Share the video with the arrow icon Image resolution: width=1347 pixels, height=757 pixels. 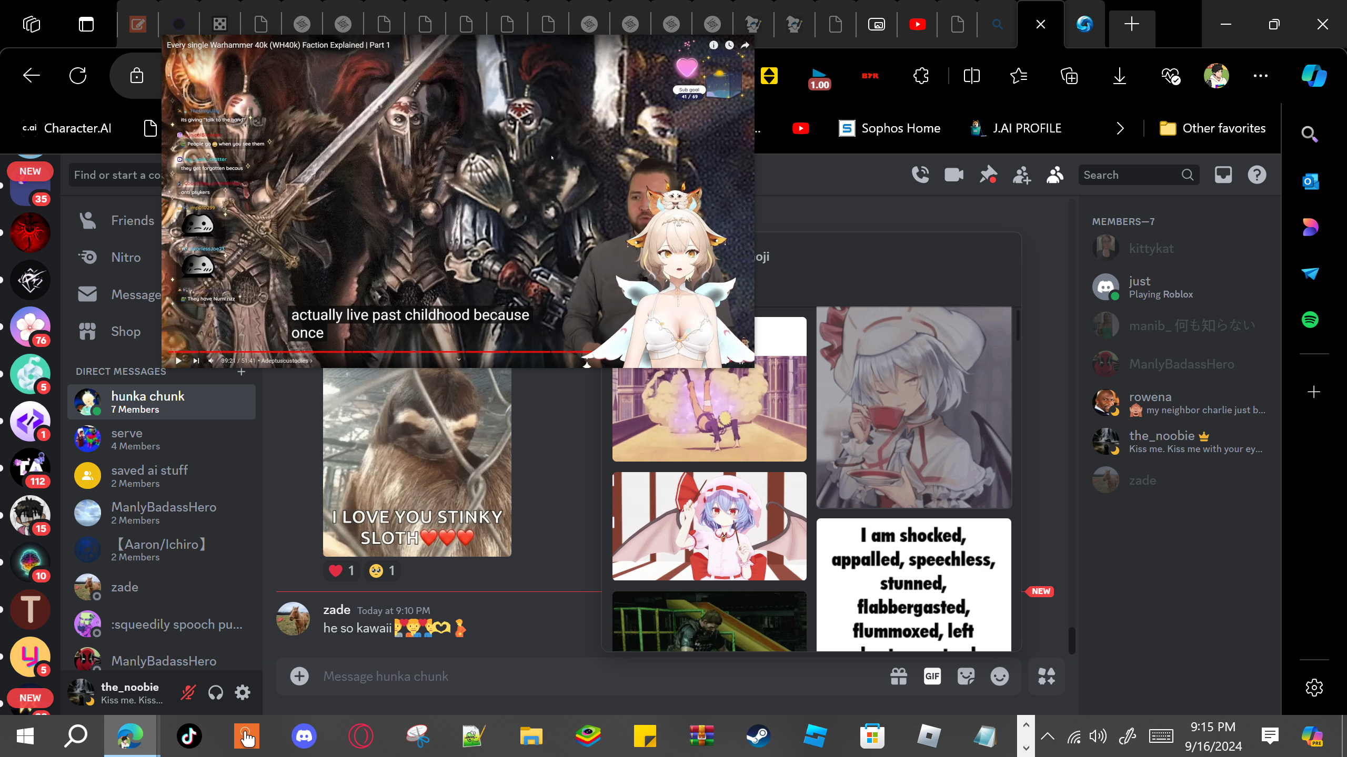tap(745, 45)
